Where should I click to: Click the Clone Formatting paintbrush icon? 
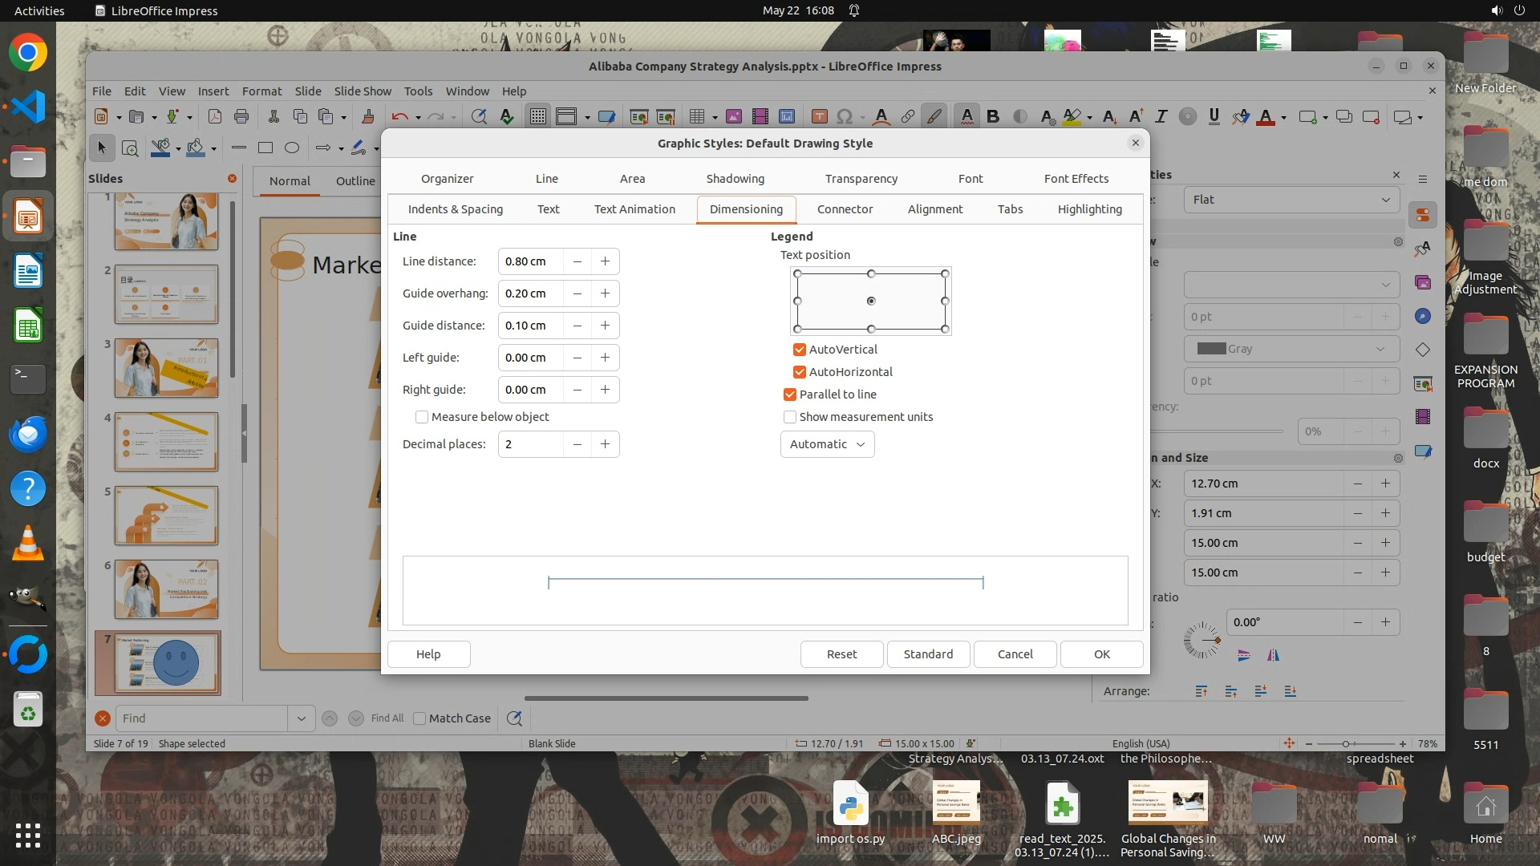pyautogui.click(x=368, y=117)
